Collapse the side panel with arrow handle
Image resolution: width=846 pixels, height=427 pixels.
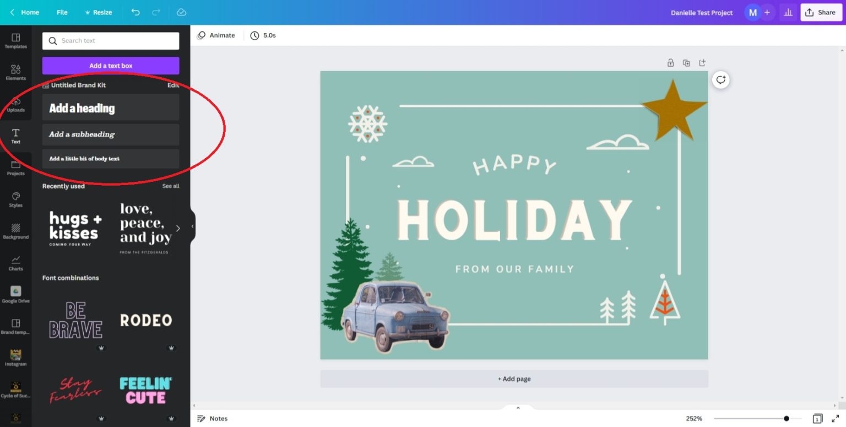[x=192, y=226]
